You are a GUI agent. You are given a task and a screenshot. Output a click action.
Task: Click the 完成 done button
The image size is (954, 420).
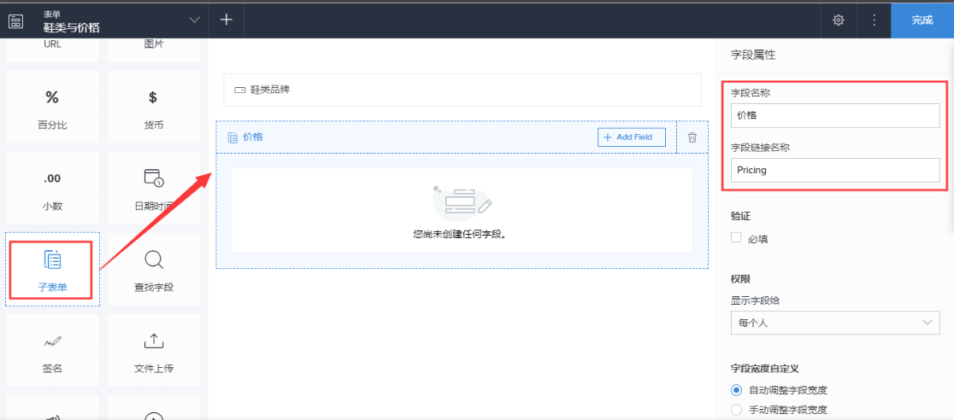point(922,20)
